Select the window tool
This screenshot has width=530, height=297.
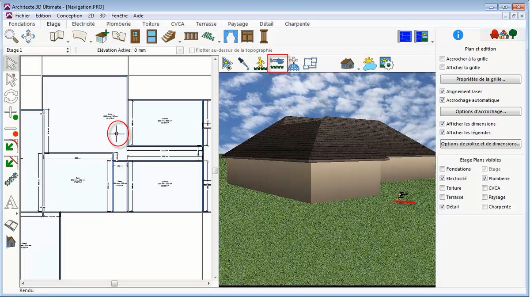[151, 36]
